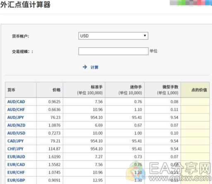Viewport: 212px width, 184px height.
Task: Select AUD/USD micro lot value 0.10
Action: (174, 133)
